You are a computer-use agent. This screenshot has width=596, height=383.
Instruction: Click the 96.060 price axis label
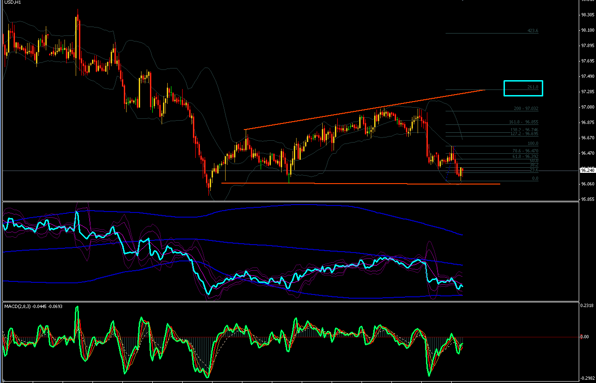(587, 184)
